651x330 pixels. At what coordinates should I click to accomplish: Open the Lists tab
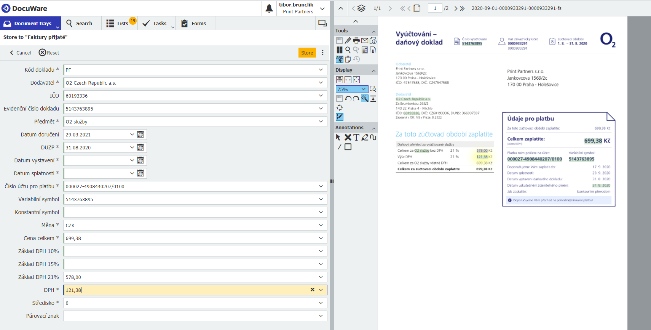pyautogui.click(x=120, y=23)
